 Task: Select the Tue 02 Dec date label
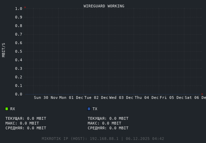pyautogui.click(x=96, y=97)
